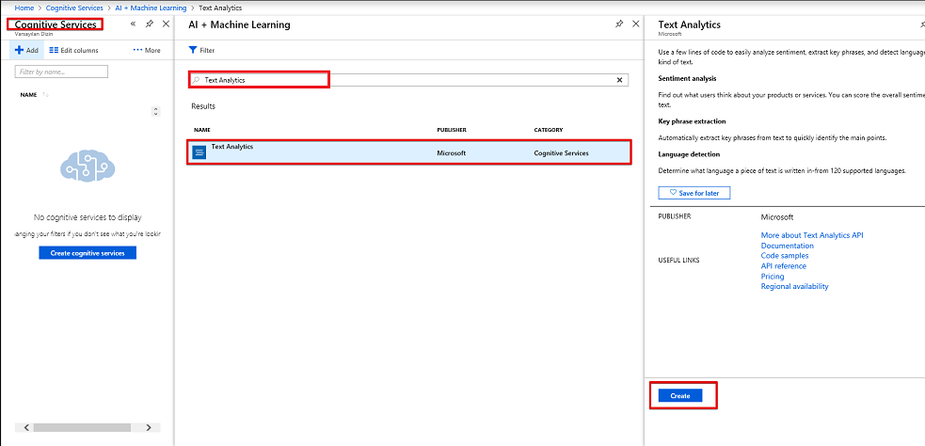Focus the Filter by name field
This screenshot has height=446, width=925.
(x=61, y=72)
